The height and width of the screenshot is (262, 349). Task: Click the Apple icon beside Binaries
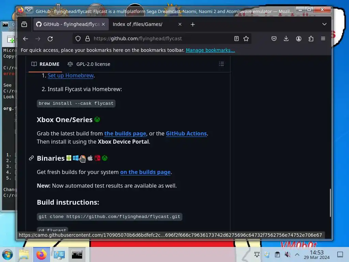pos(90,158)
